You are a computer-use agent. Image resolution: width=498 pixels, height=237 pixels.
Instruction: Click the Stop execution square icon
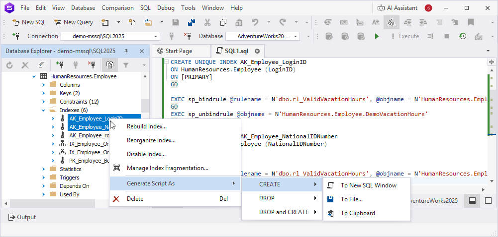coord(447,36)
